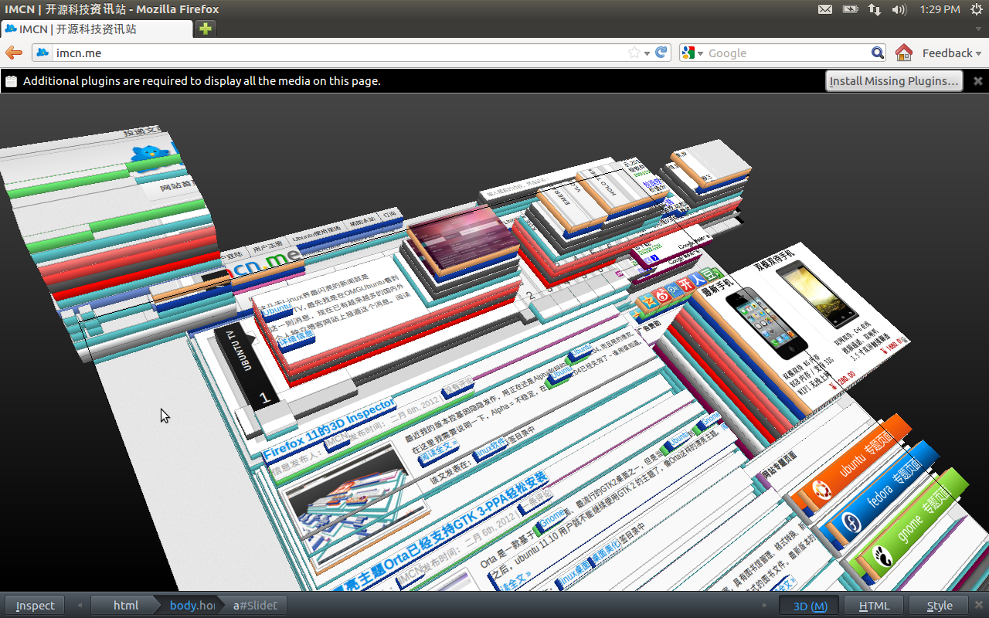The height and width of the screenshot is (618, 989).
Task: Click the search magnifier icon
Action: coord(878,53)
